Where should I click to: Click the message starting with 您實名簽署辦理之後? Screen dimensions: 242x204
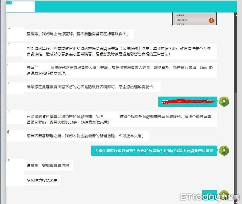pyautogui.click(x=87, y=136)
